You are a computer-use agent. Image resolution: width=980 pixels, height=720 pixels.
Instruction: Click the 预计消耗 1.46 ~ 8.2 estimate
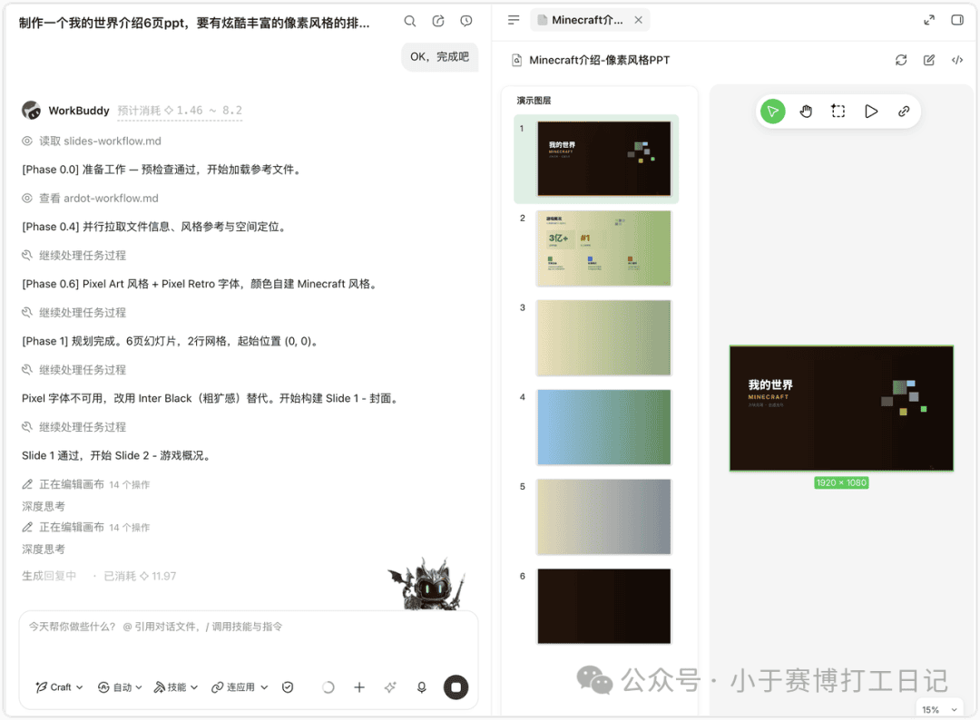180,111
